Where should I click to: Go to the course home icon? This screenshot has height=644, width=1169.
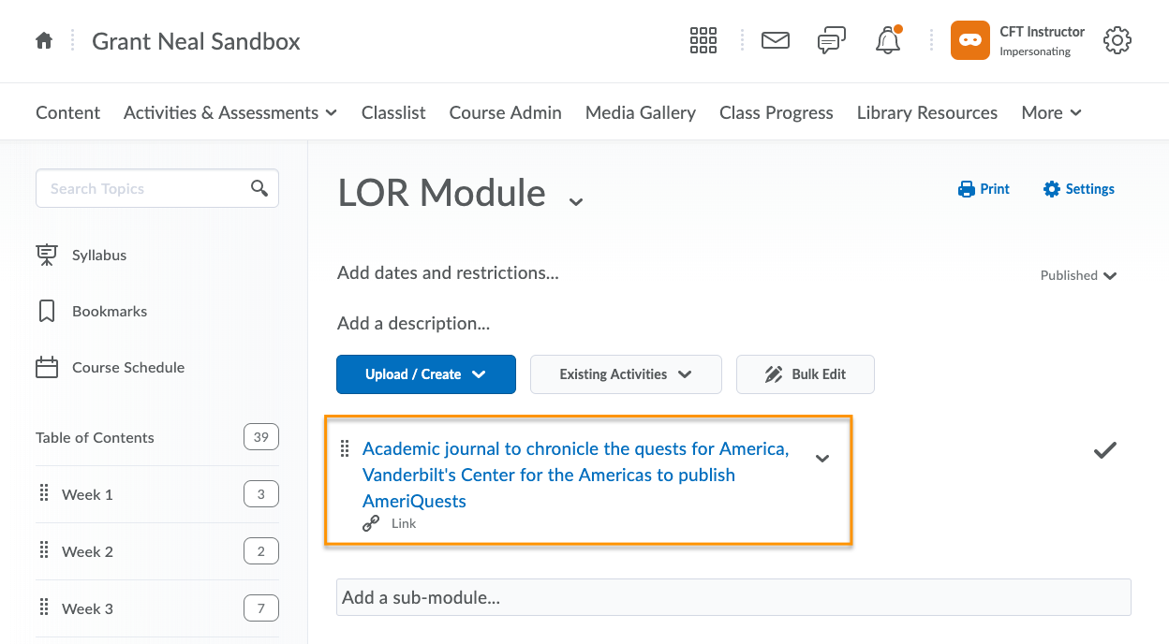coord(44,41)
